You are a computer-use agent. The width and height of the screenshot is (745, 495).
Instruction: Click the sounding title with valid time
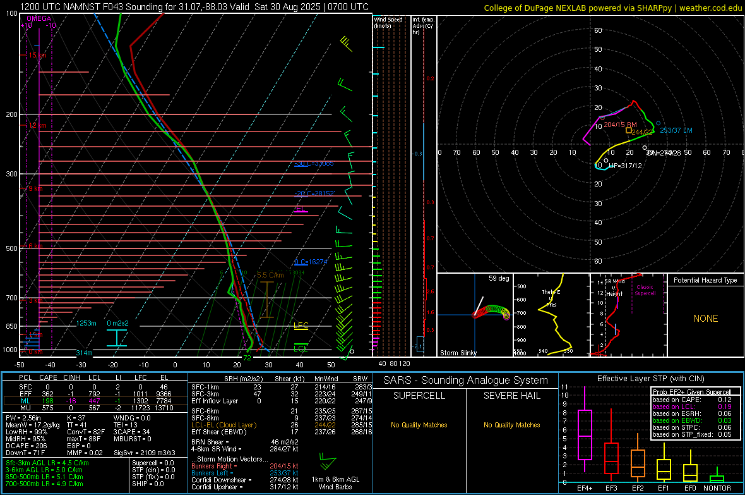194,7
